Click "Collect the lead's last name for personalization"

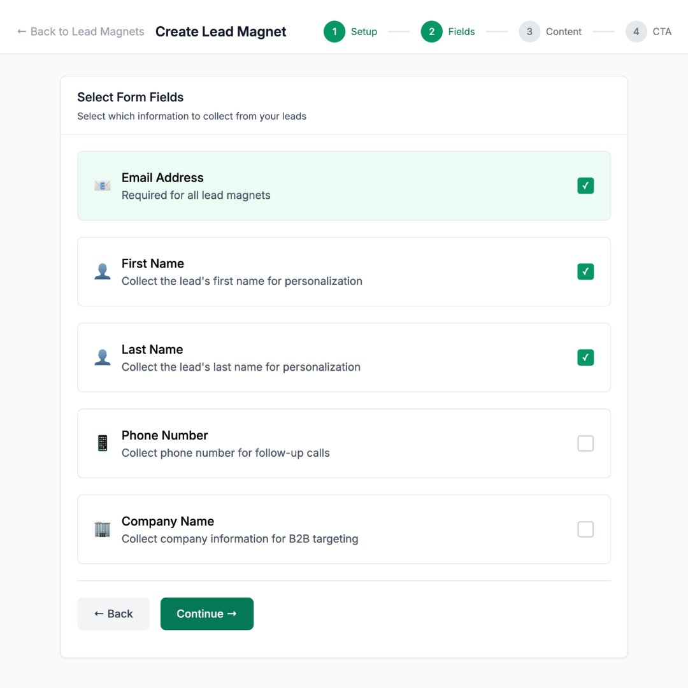coord(241,367)
